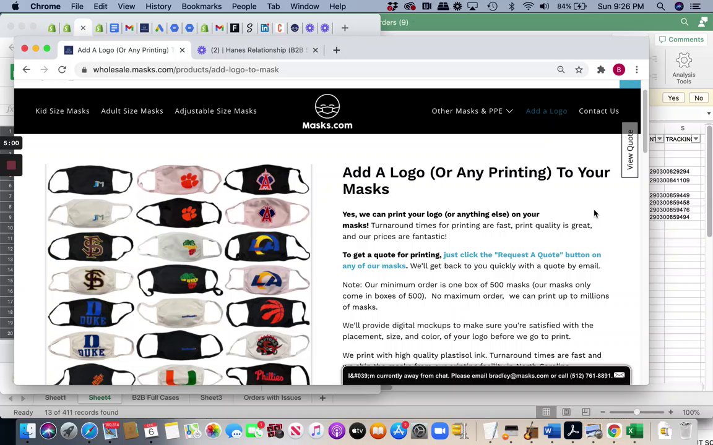Click the forward navigation arrow
This screenshot has height=445, width=713.
click(x=44, y=69)
